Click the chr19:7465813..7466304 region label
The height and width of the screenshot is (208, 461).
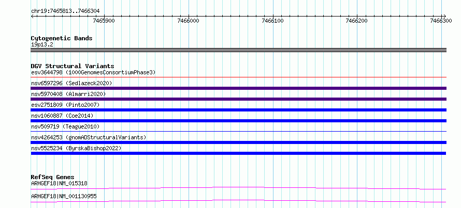point(65,11)
